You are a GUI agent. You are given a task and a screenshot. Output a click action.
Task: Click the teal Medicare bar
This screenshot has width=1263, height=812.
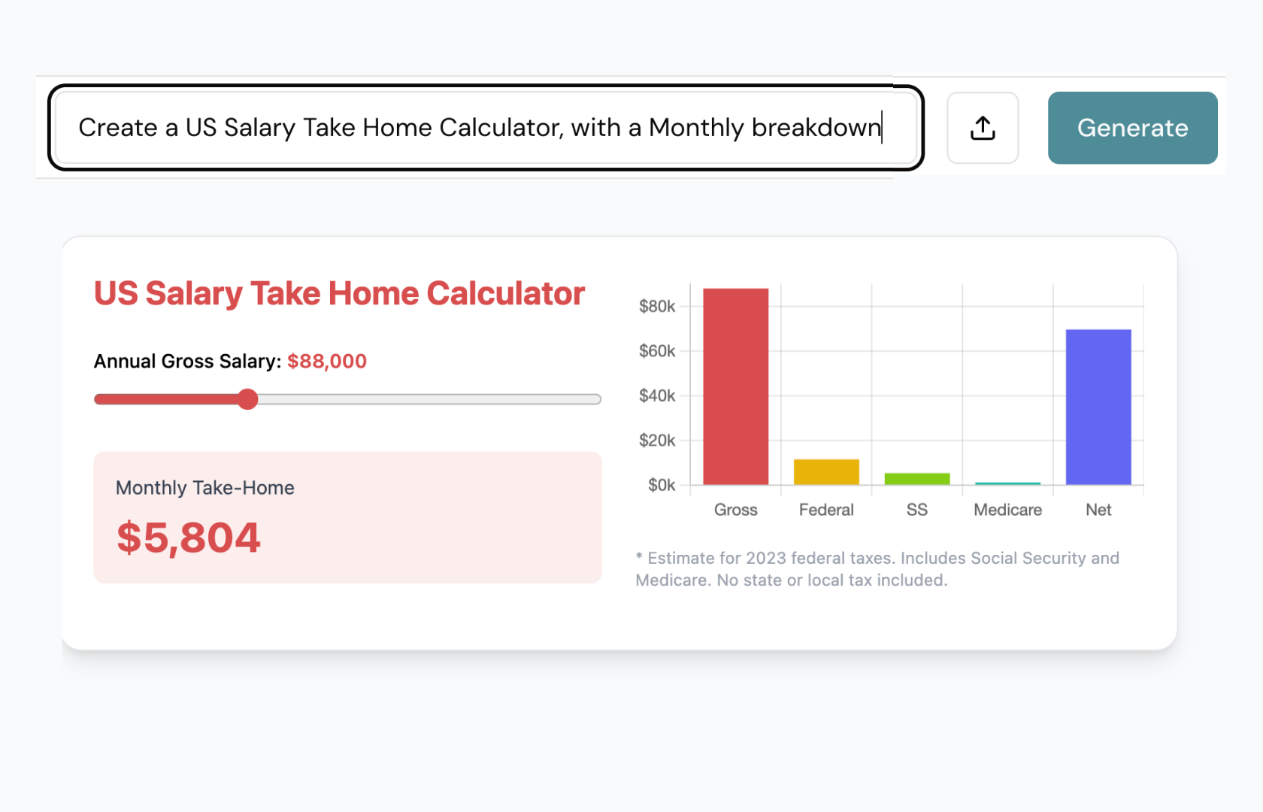1007,484
